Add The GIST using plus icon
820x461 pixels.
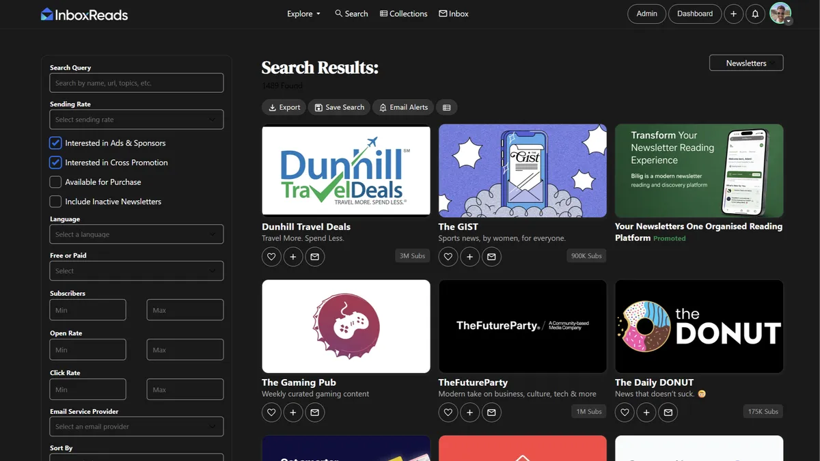click(x=470, y=257)
